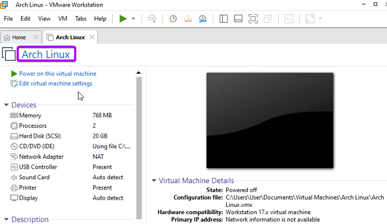This screenshot has width=387, height=224.
Task: Maximize the VMware Workstation window
Action: coord(375,4)
